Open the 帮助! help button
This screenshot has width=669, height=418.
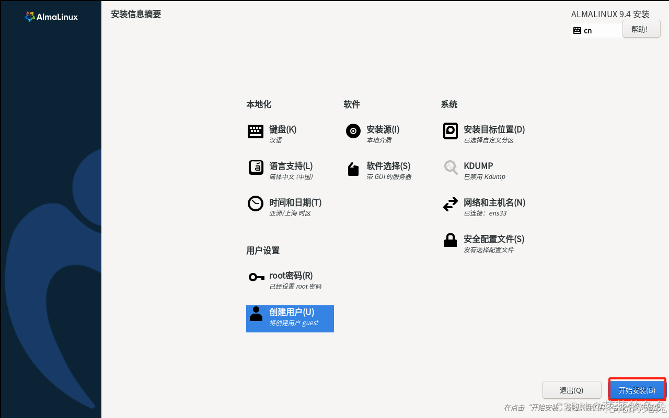641,29
